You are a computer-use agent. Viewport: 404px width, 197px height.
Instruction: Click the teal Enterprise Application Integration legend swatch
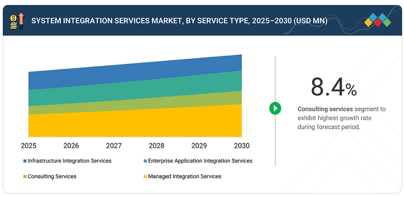145,161
